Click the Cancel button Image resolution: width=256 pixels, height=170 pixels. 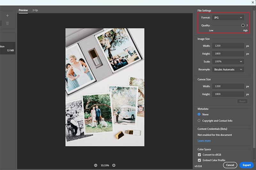coord(230,165)
